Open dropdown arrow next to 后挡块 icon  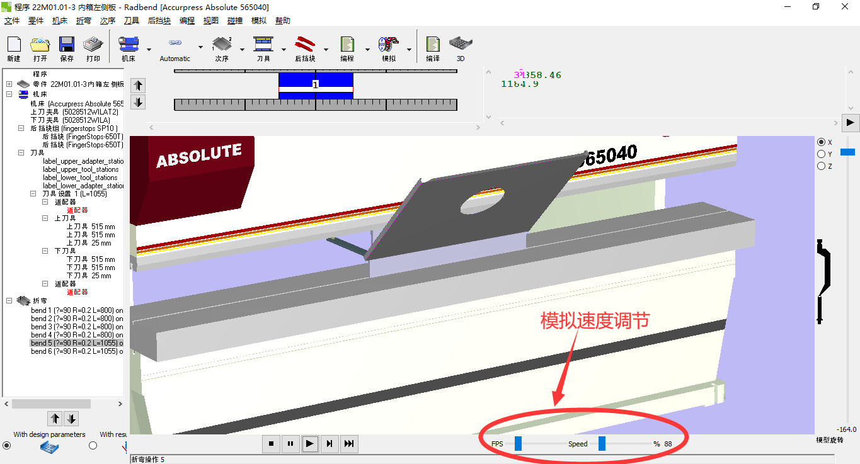[326, 49]
